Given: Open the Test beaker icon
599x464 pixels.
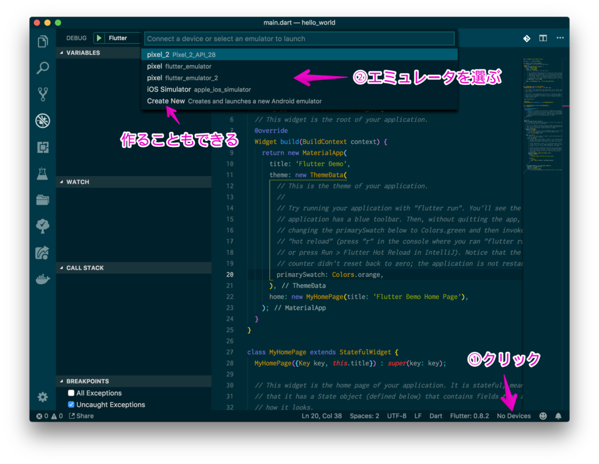Looking at the screenshot, I should point(42,174).
